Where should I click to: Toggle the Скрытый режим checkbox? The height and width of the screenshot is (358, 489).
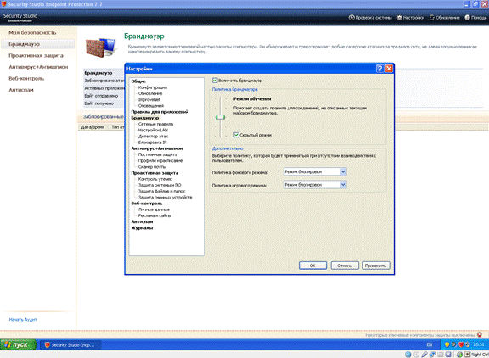click(x=236, y=135)
